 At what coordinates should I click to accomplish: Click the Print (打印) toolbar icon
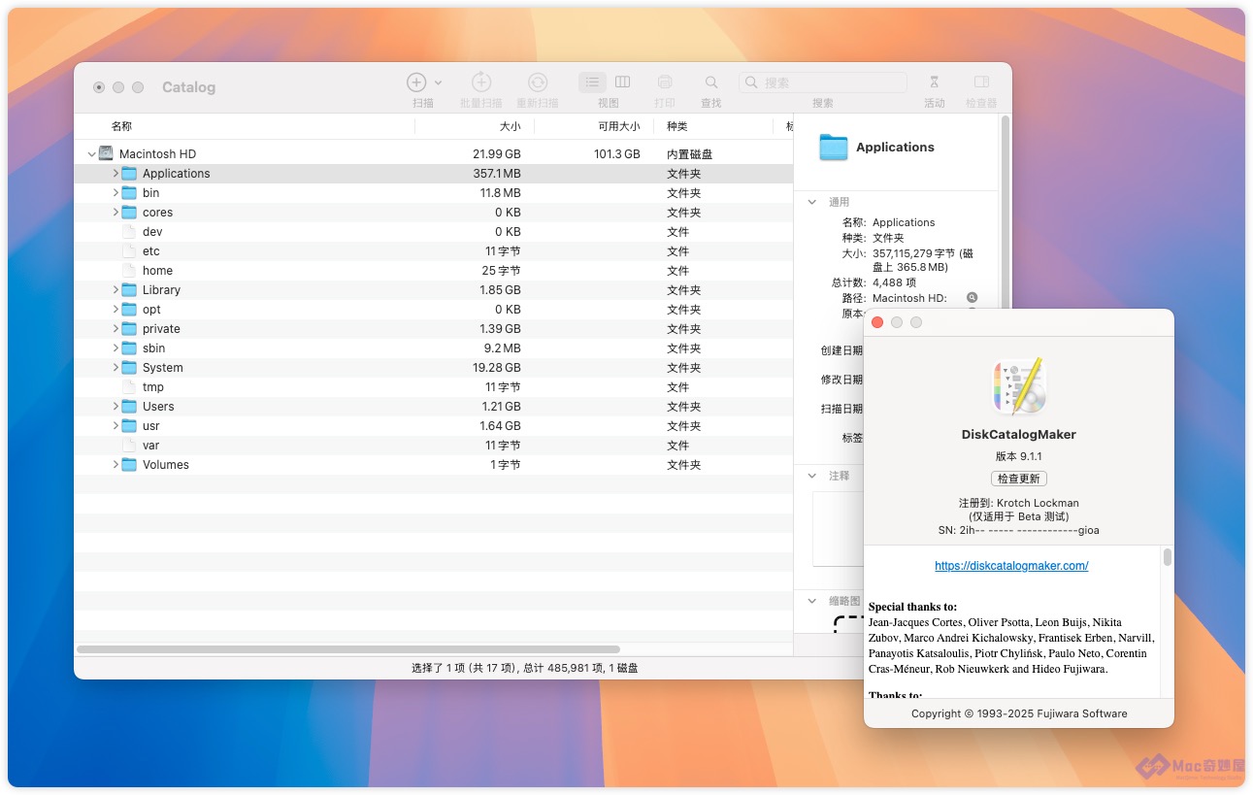[665, 83]
